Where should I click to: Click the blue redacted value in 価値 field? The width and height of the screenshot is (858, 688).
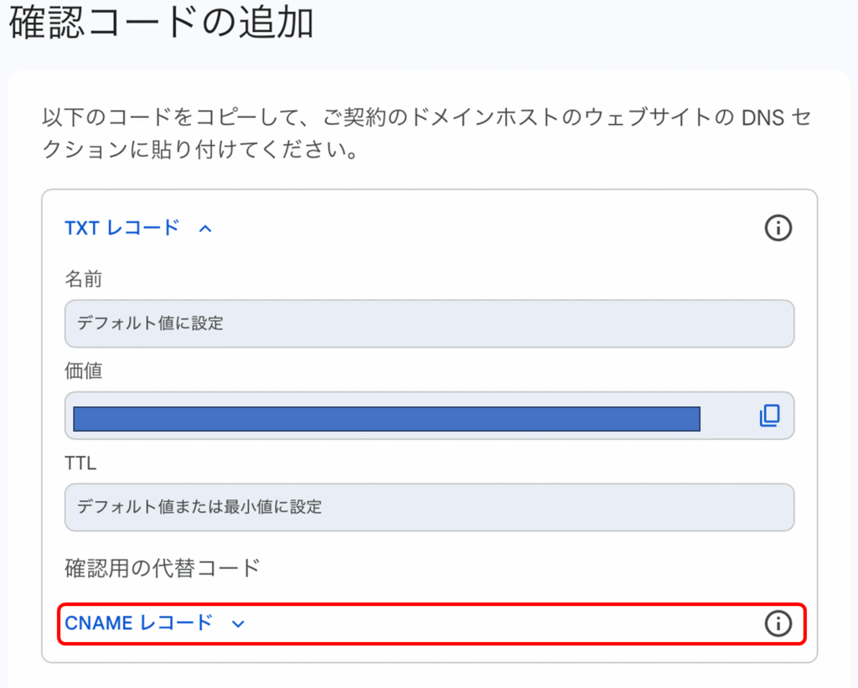click(x=387, y=419)
